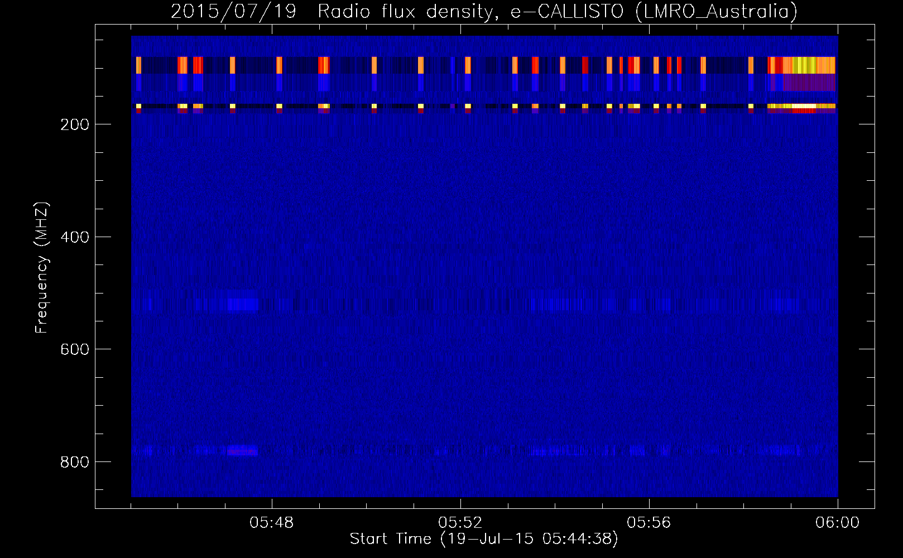Click the purple patch near 780 MHz

[x=242, y=450]
